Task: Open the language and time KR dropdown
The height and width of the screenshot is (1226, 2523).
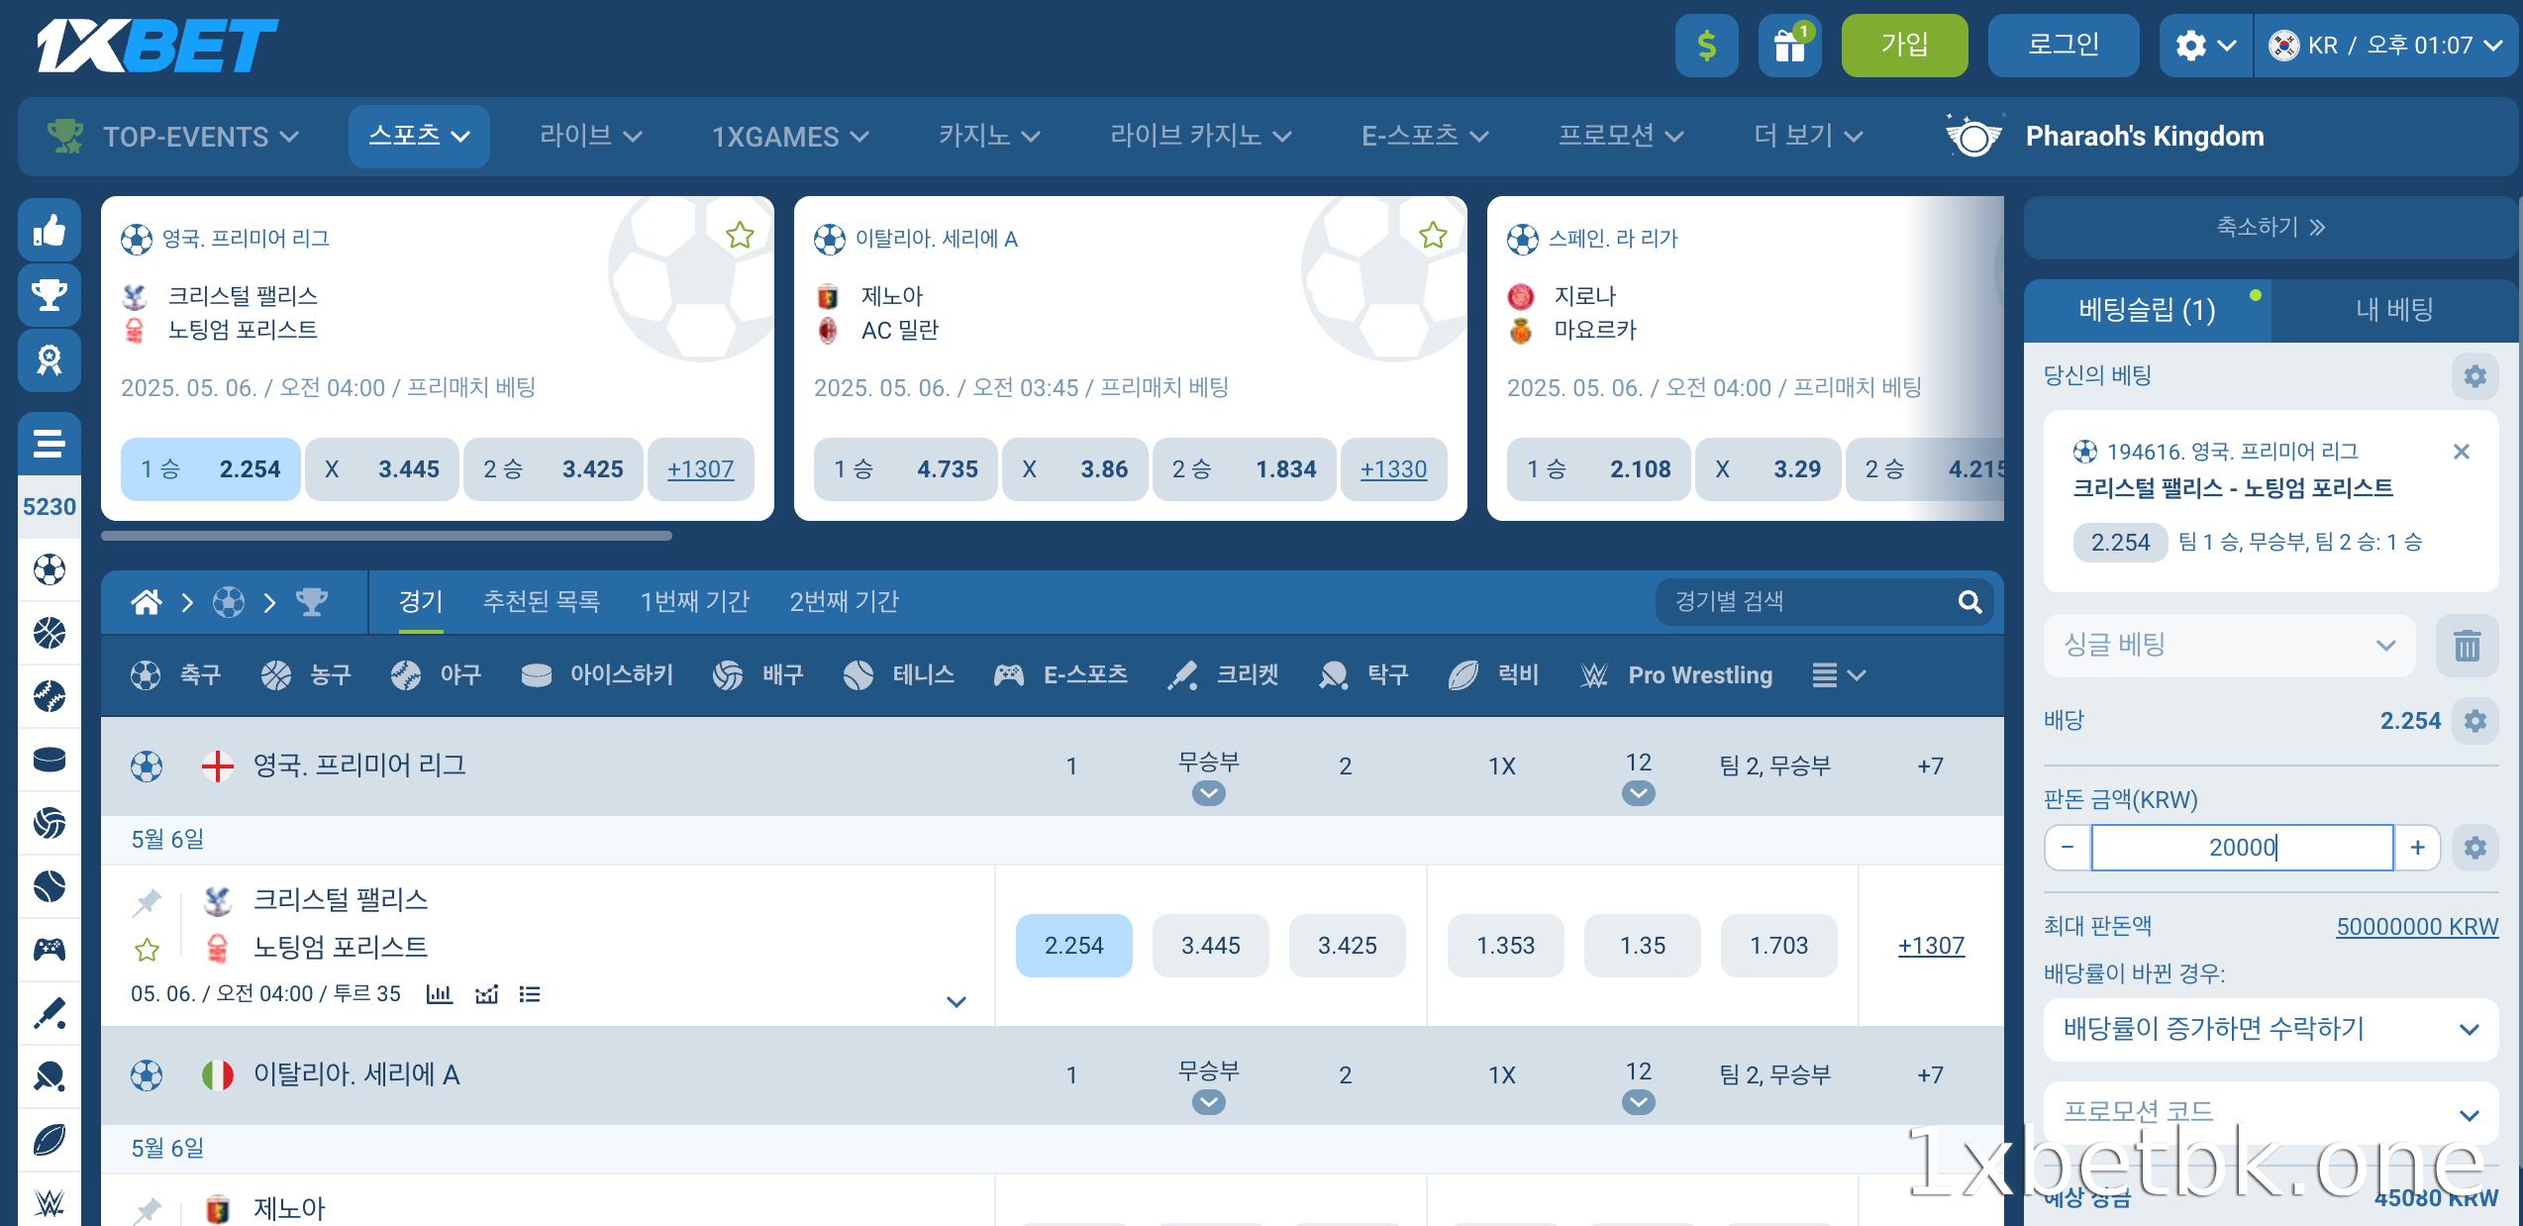Action: 2385,46
